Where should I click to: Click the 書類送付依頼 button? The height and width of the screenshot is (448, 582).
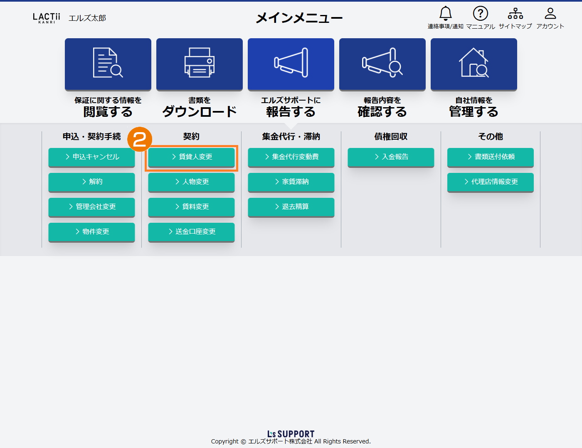tap(491, 157)
